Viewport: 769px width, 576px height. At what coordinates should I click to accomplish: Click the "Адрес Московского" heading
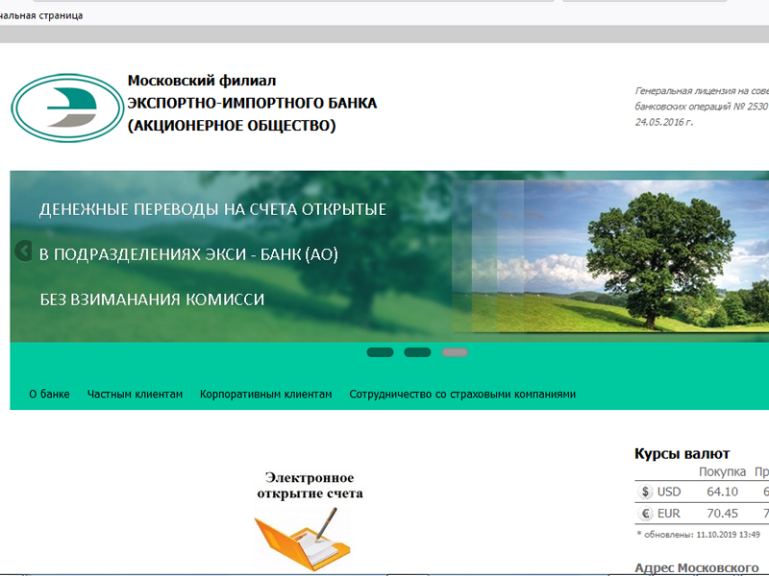pyautogui.click(x=696, y=568)
